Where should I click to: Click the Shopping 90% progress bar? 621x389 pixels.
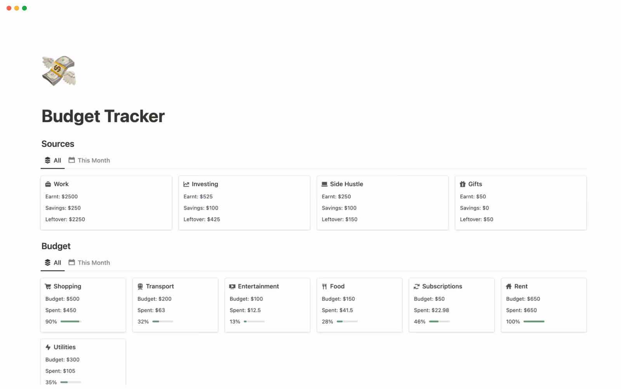click(x=71, y=322)
